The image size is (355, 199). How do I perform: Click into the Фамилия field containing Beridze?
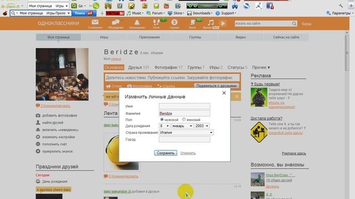coord(184,113)
